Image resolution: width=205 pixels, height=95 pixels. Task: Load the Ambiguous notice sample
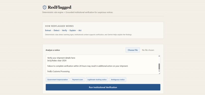tap(118, 80)
